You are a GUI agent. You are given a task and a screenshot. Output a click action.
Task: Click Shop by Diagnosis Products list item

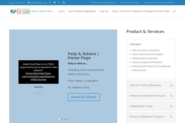tap(147, 62)
